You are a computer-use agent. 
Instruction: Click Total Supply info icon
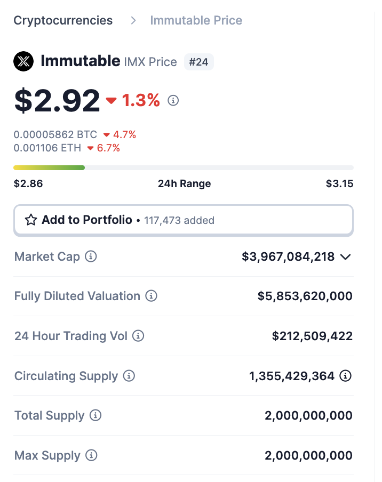(x=95, y=415)
